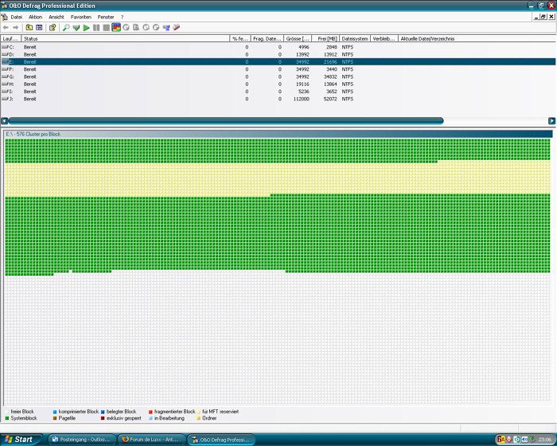
Task: Open the Fenster menu
Action: (106, 17)
